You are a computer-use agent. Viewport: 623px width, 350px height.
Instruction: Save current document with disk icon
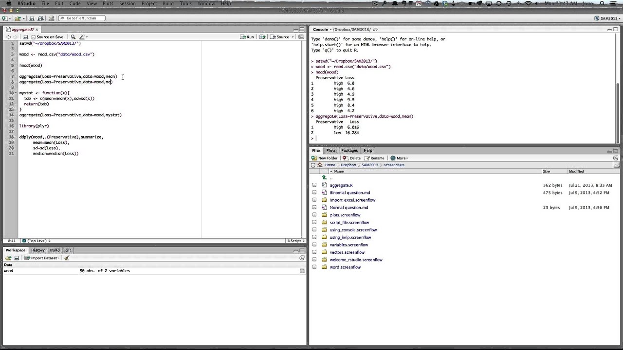point(26,37)
